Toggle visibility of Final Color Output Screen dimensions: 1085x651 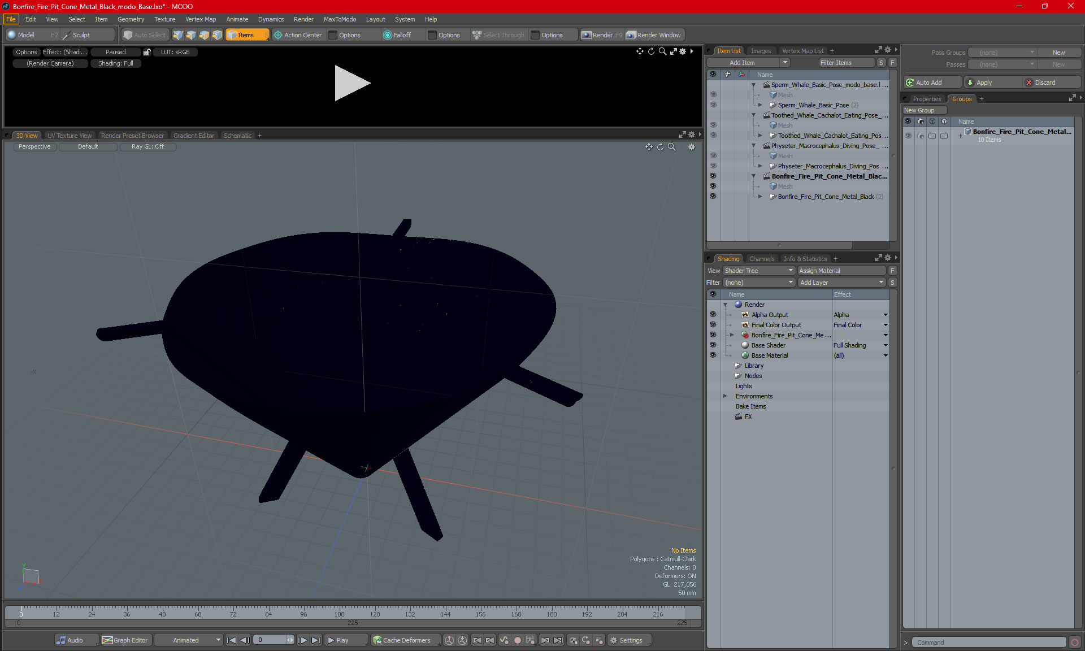pyautogui.click(x=713, y=325)
